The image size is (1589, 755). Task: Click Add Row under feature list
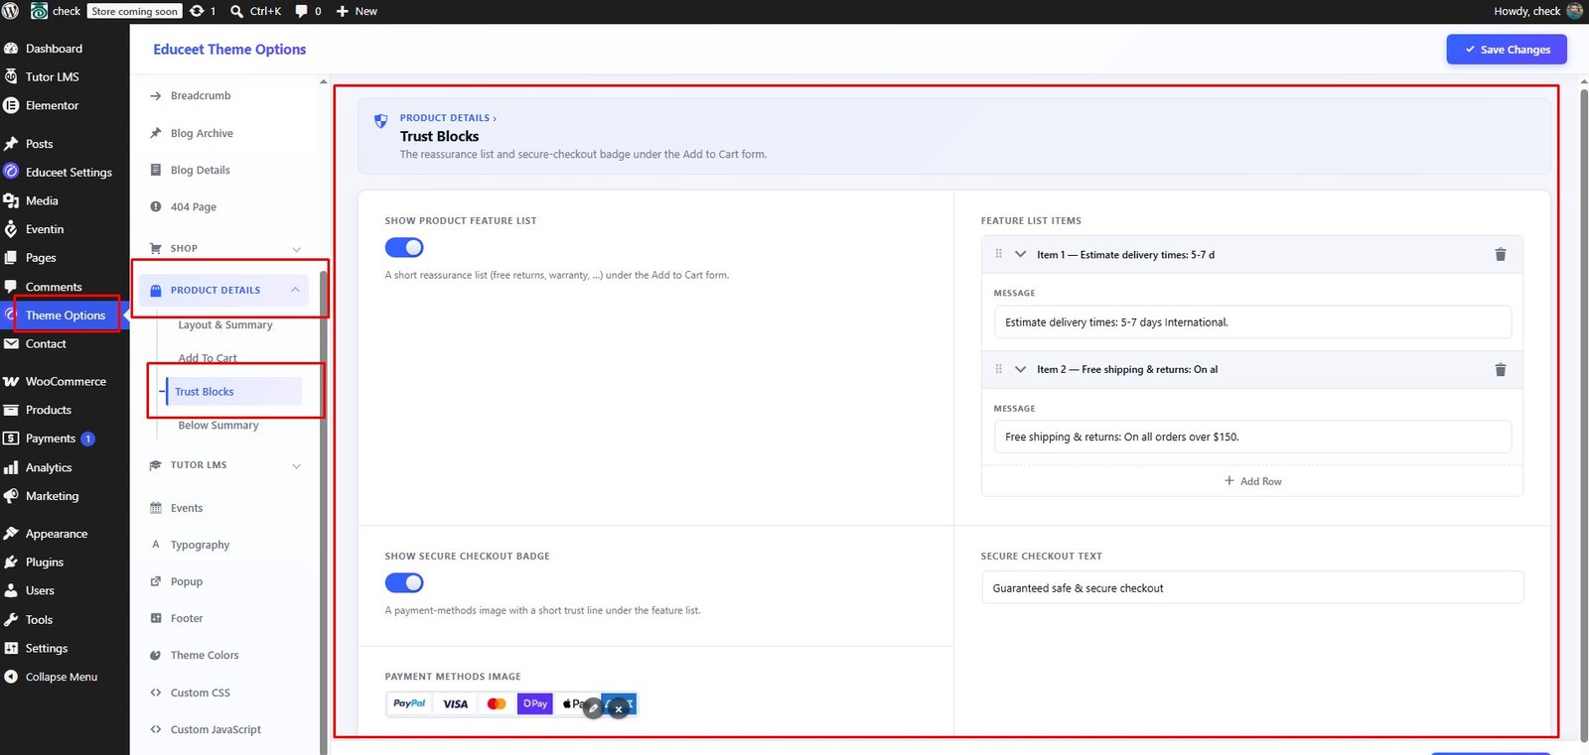click(x=1252, y=481)
